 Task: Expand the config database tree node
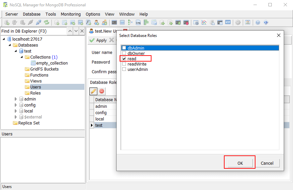pyautogui.click(x=16, y=105)
